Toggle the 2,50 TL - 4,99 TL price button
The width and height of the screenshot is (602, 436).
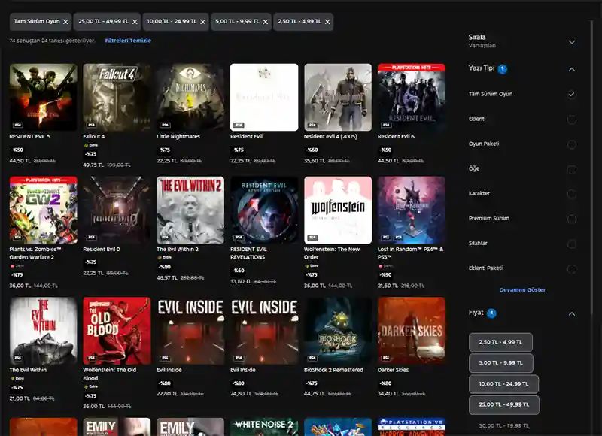pos(500,342)
